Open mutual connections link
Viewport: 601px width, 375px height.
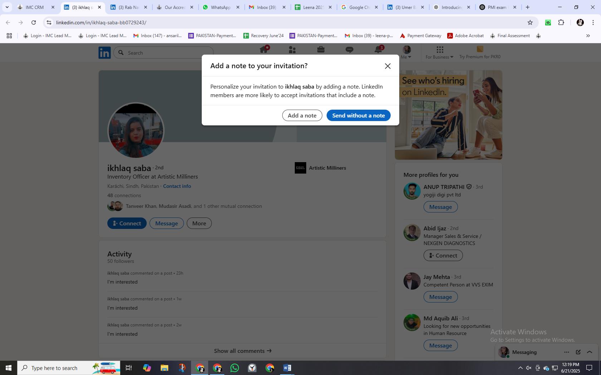194,206
